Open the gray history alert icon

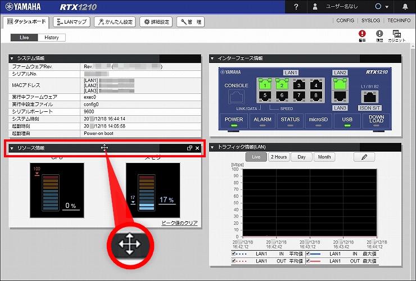[x=379, y=34]
